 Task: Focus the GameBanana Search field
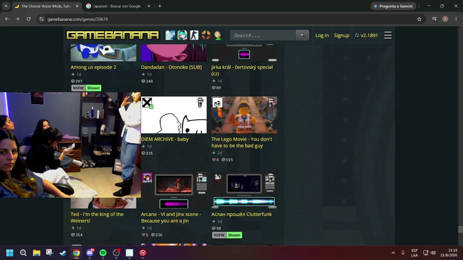point(263,35)
